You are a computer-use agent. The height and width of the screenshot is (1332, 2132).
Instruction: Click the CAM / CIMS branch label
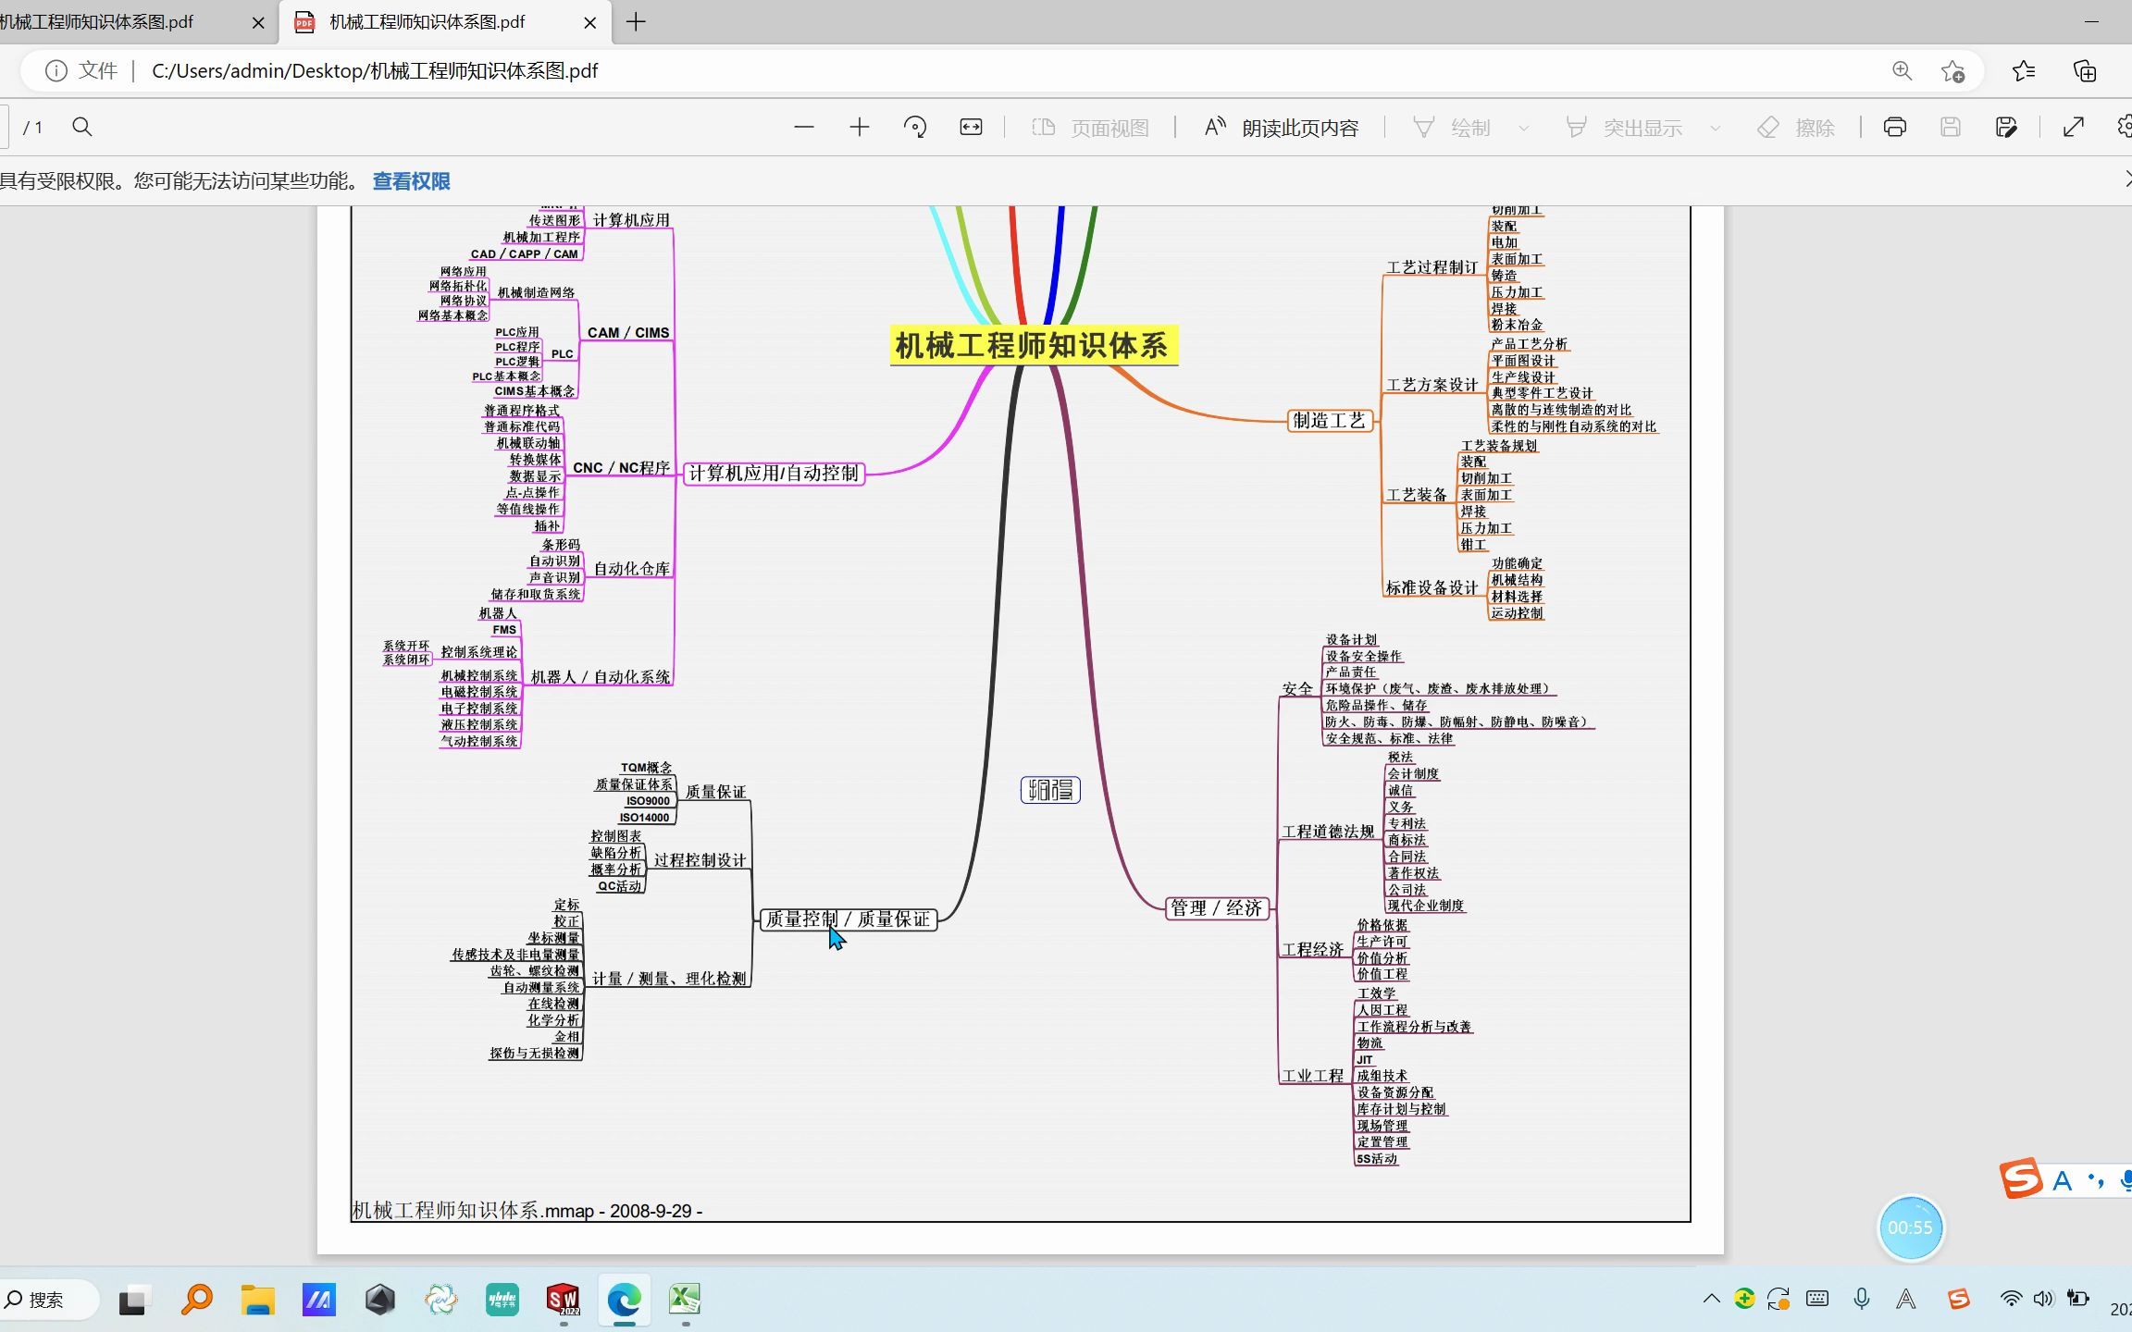[x=628, y=333]
